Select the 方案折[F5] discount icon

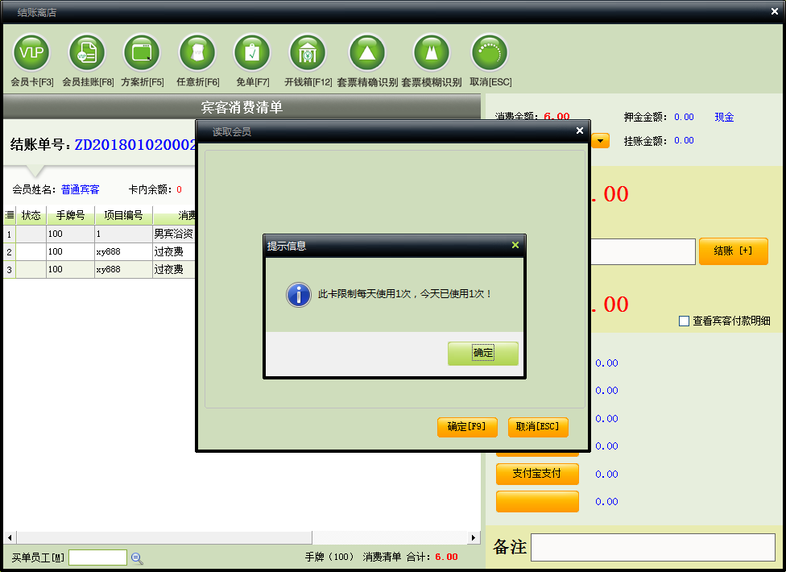142,53
